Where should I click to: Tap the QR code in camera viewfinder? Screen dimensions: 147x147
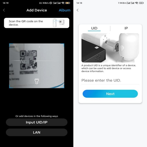(x=28, y=60)
